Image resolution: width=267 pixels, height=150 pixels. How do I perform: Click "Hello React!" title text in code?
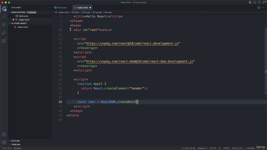(x=97, y=16)
